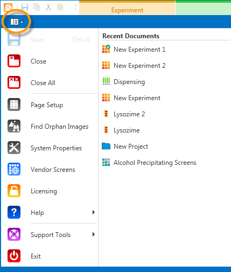
Task: Click the cut scissors icon in the top toolbar
Action: coord(48,8)
